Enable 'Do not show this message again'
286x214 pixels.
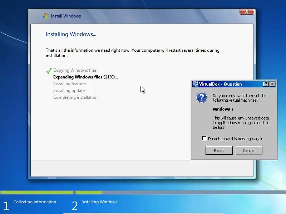coord(204,138)
